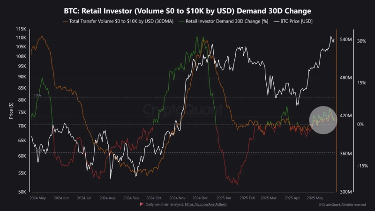The image size is (375, 211).
Task: Toggle the BTC Price [USD] series
Action: click(299, 22)
